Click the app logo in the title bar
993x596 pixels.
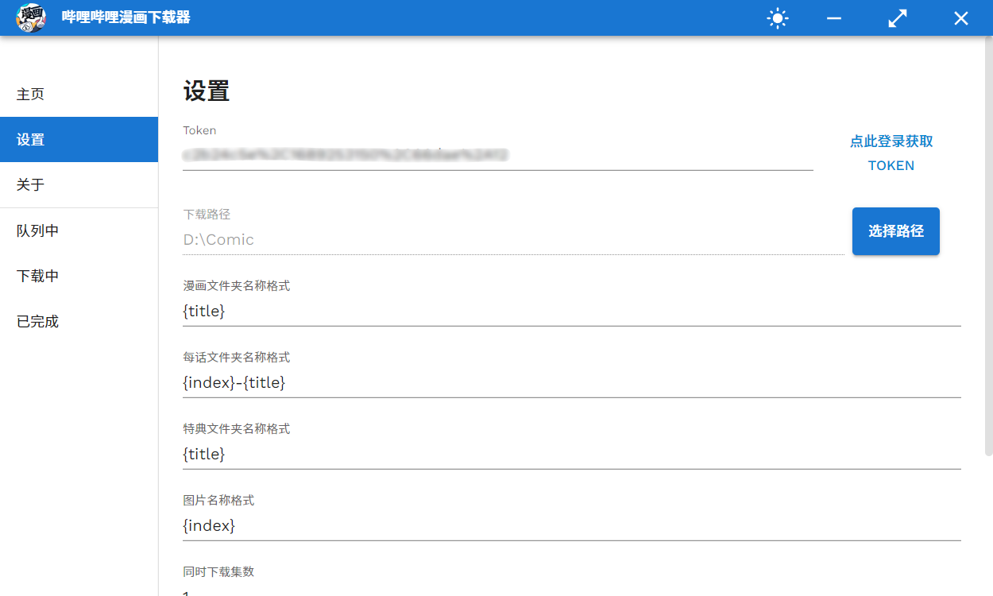point(31,17)
